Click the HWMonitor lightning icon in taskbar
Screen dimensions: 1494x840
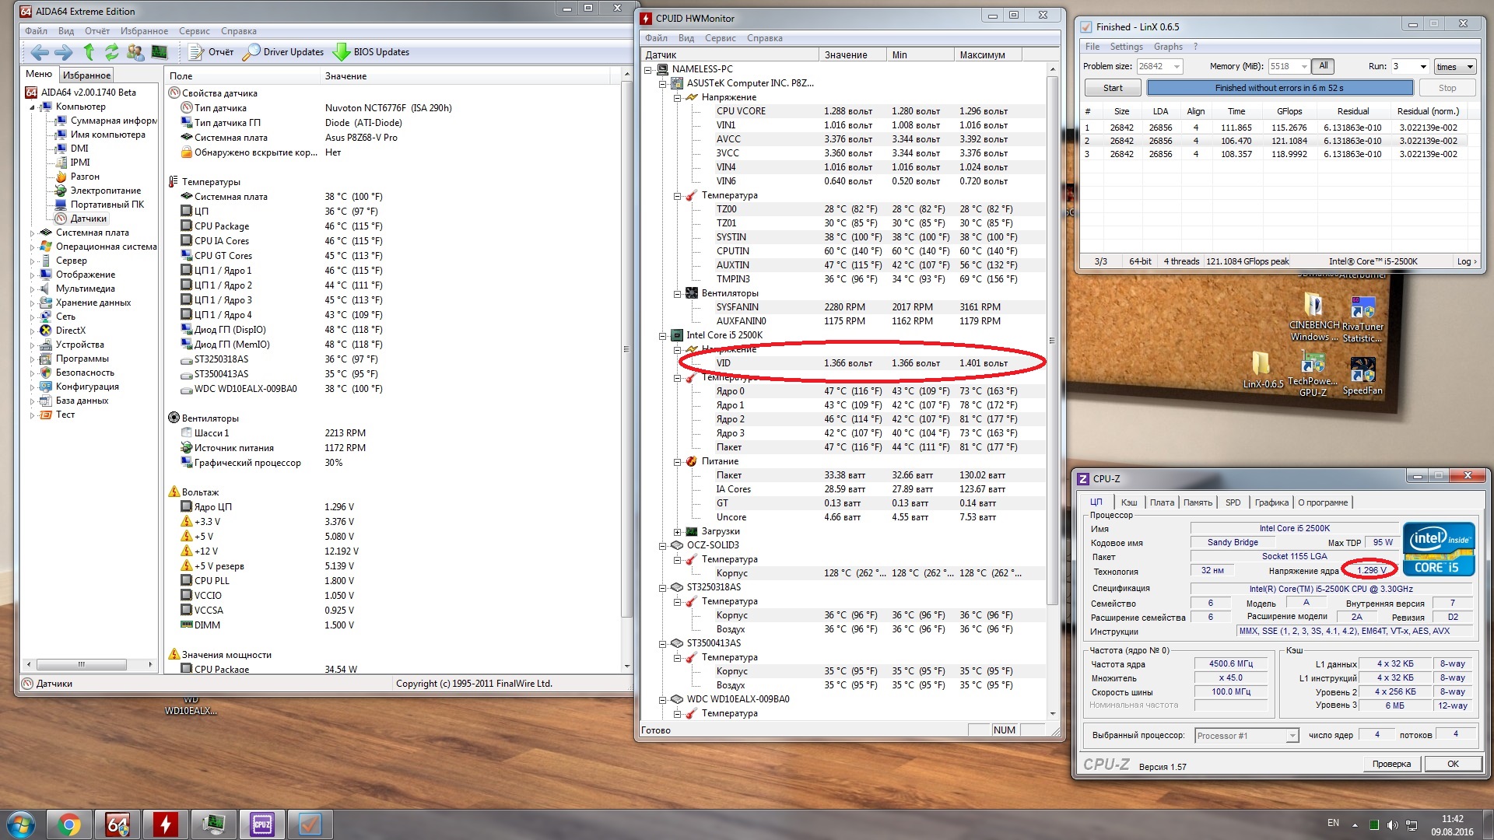(x=165, y=824)
